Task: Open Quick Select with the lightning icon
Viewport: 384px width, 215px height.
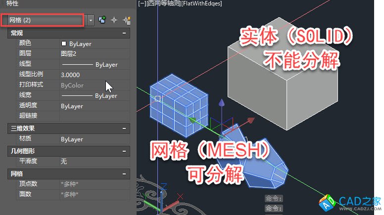Action: click(x=126, y=20)
